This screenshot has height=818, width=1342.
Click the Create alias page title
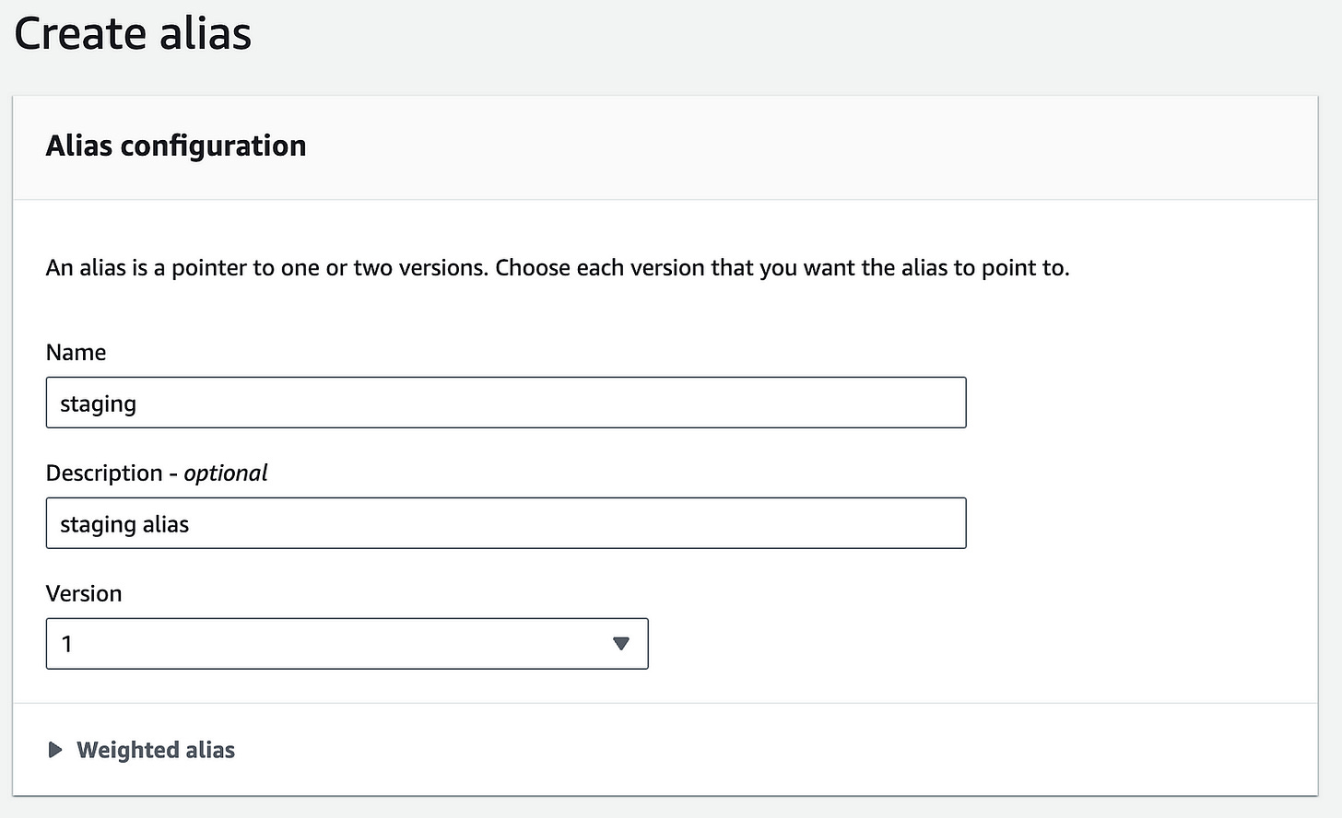132,33
